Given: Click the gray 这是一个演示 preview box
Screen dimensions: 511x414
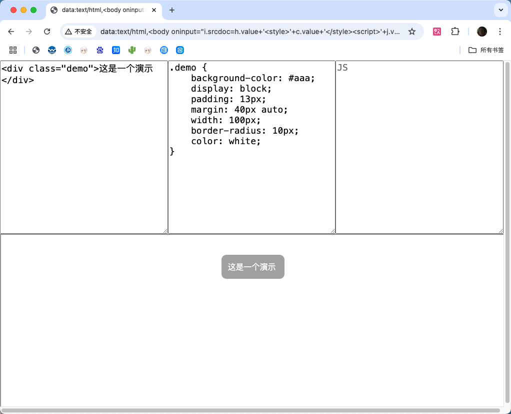Looking at the screenshot, I should (x=253, y=267).
